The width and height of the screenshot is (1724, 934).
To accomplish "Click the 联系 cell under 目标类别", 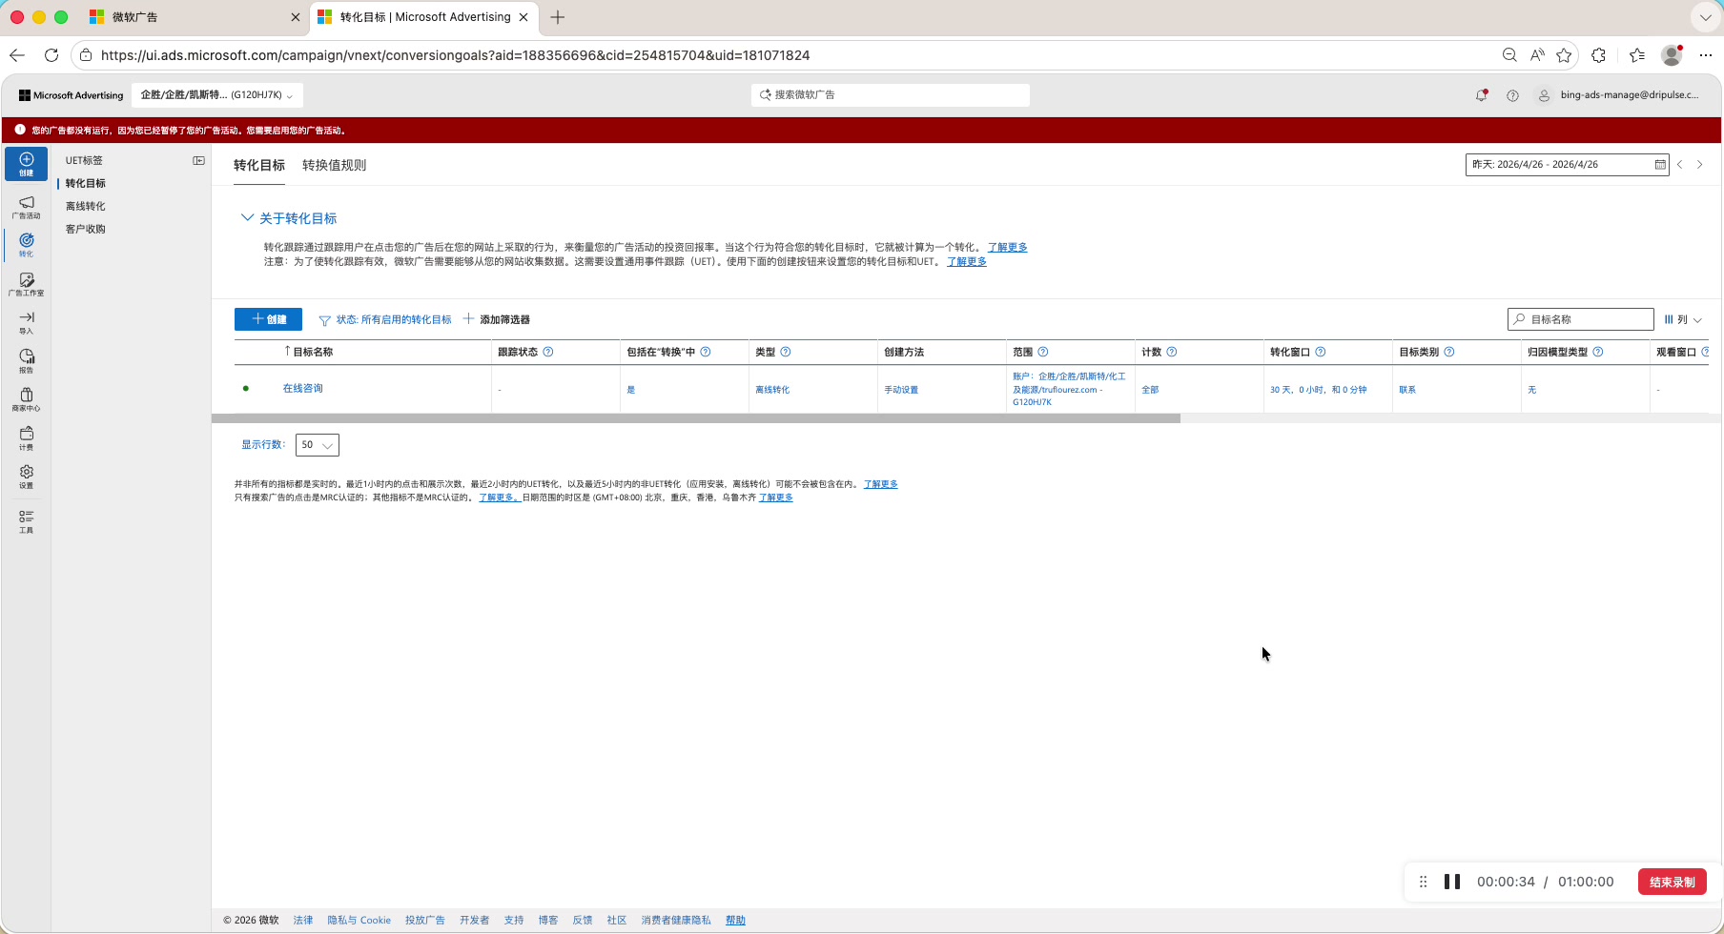I will pos(1407,390).
